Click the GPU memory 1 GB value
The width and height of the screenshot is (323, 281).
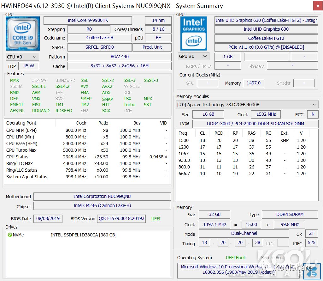(228, 57)
